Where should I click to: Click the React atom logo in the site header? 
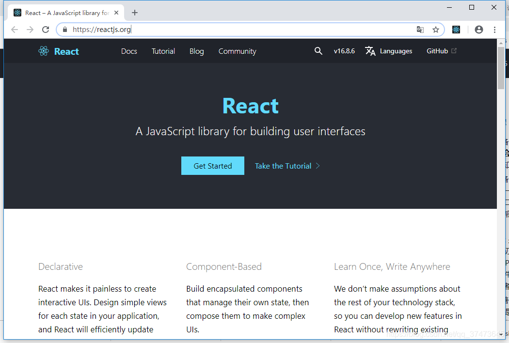click(x=44, y=51)
